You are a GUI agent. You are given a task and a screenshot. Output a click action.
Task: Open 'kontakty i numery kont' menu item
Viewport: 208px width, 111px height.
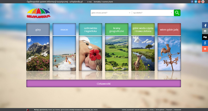coord(103,2)
